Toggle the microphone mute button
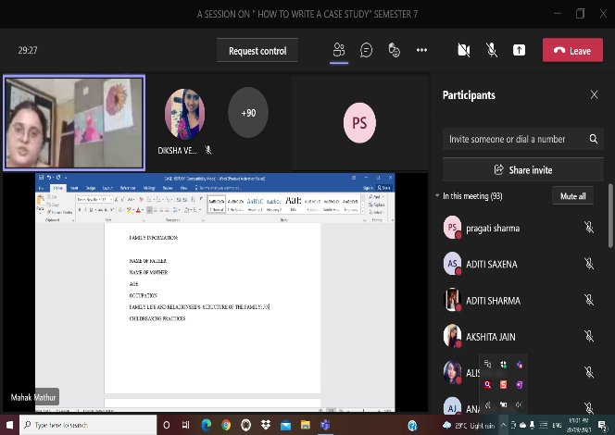Viewport: 615px width, 435px height. 492,50
